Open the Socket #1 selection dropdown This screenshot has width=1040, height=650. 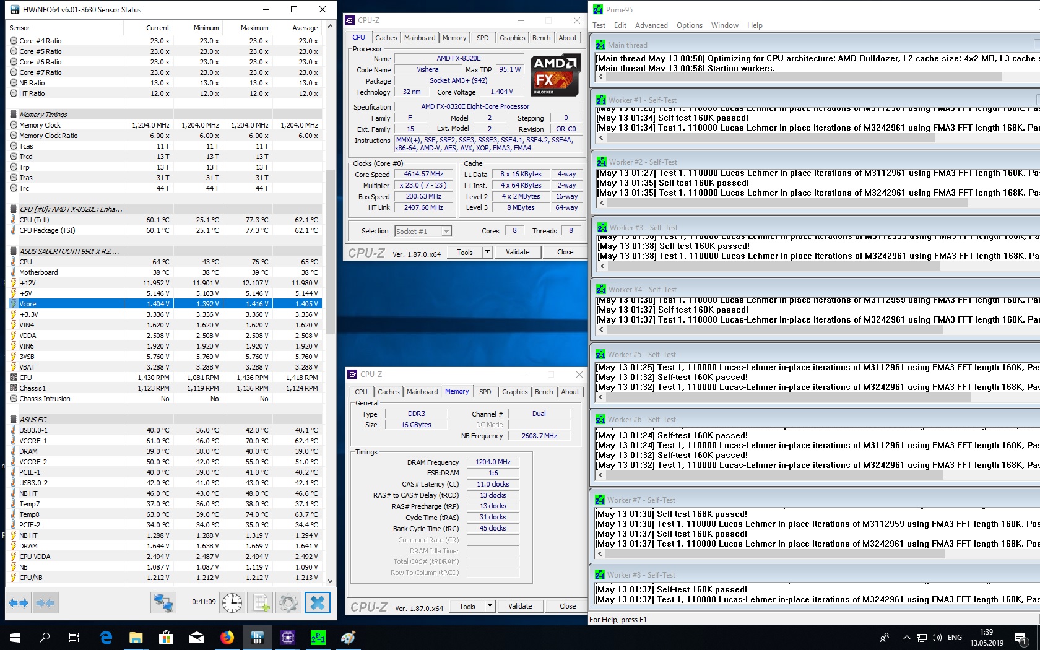pyautogui.click(x=446, y=232)
